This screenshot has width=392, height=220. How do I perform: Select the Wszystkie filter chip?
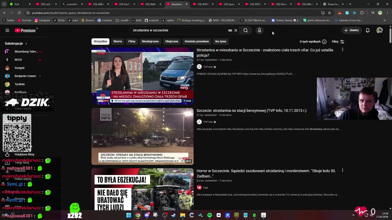(100, 42)
